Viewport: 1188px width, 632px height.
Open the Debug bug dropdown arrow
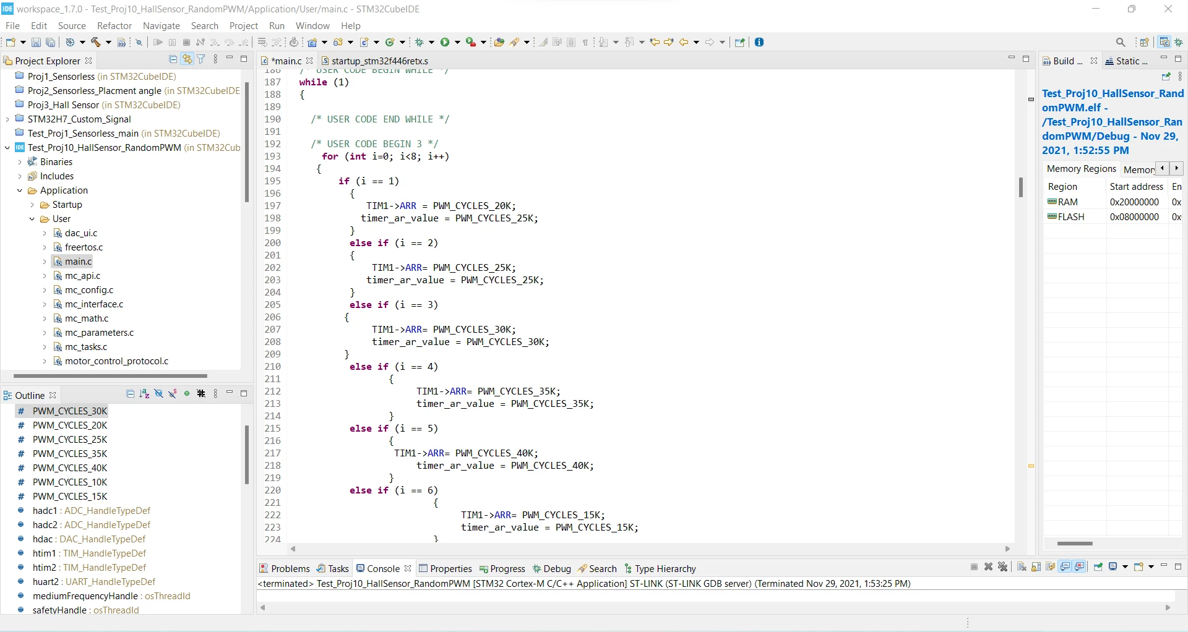(432, 42)
